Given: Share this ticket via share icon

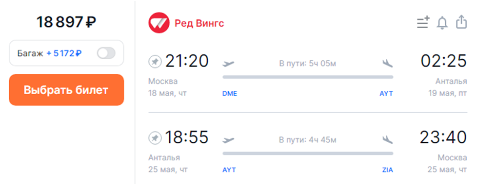Looking at the screenshot, I should point(461,22).
